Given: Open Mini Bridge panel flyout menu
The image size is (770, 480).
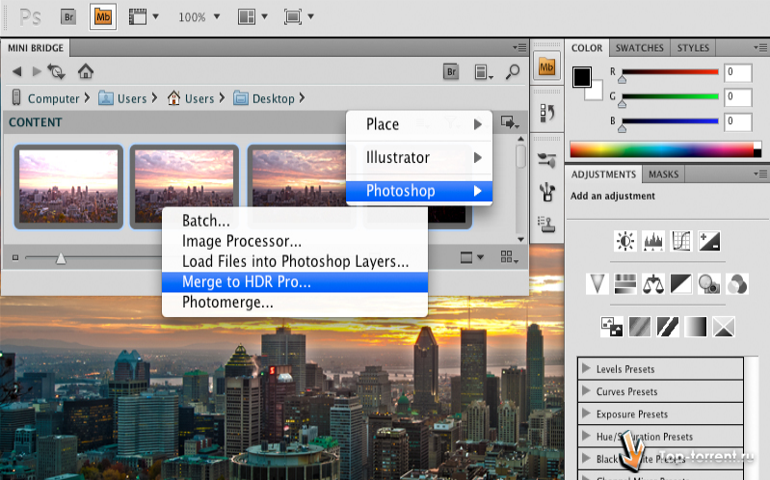Looking at the screenshot, I should coord(519,47).
